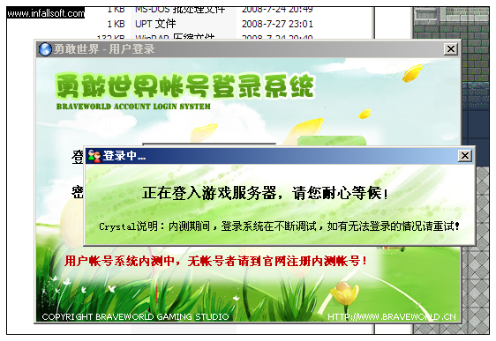Click COPYRIGHT BRAVEWORLD GAMING STUDIO text
The image size is (496, 341).
point(135,316)
